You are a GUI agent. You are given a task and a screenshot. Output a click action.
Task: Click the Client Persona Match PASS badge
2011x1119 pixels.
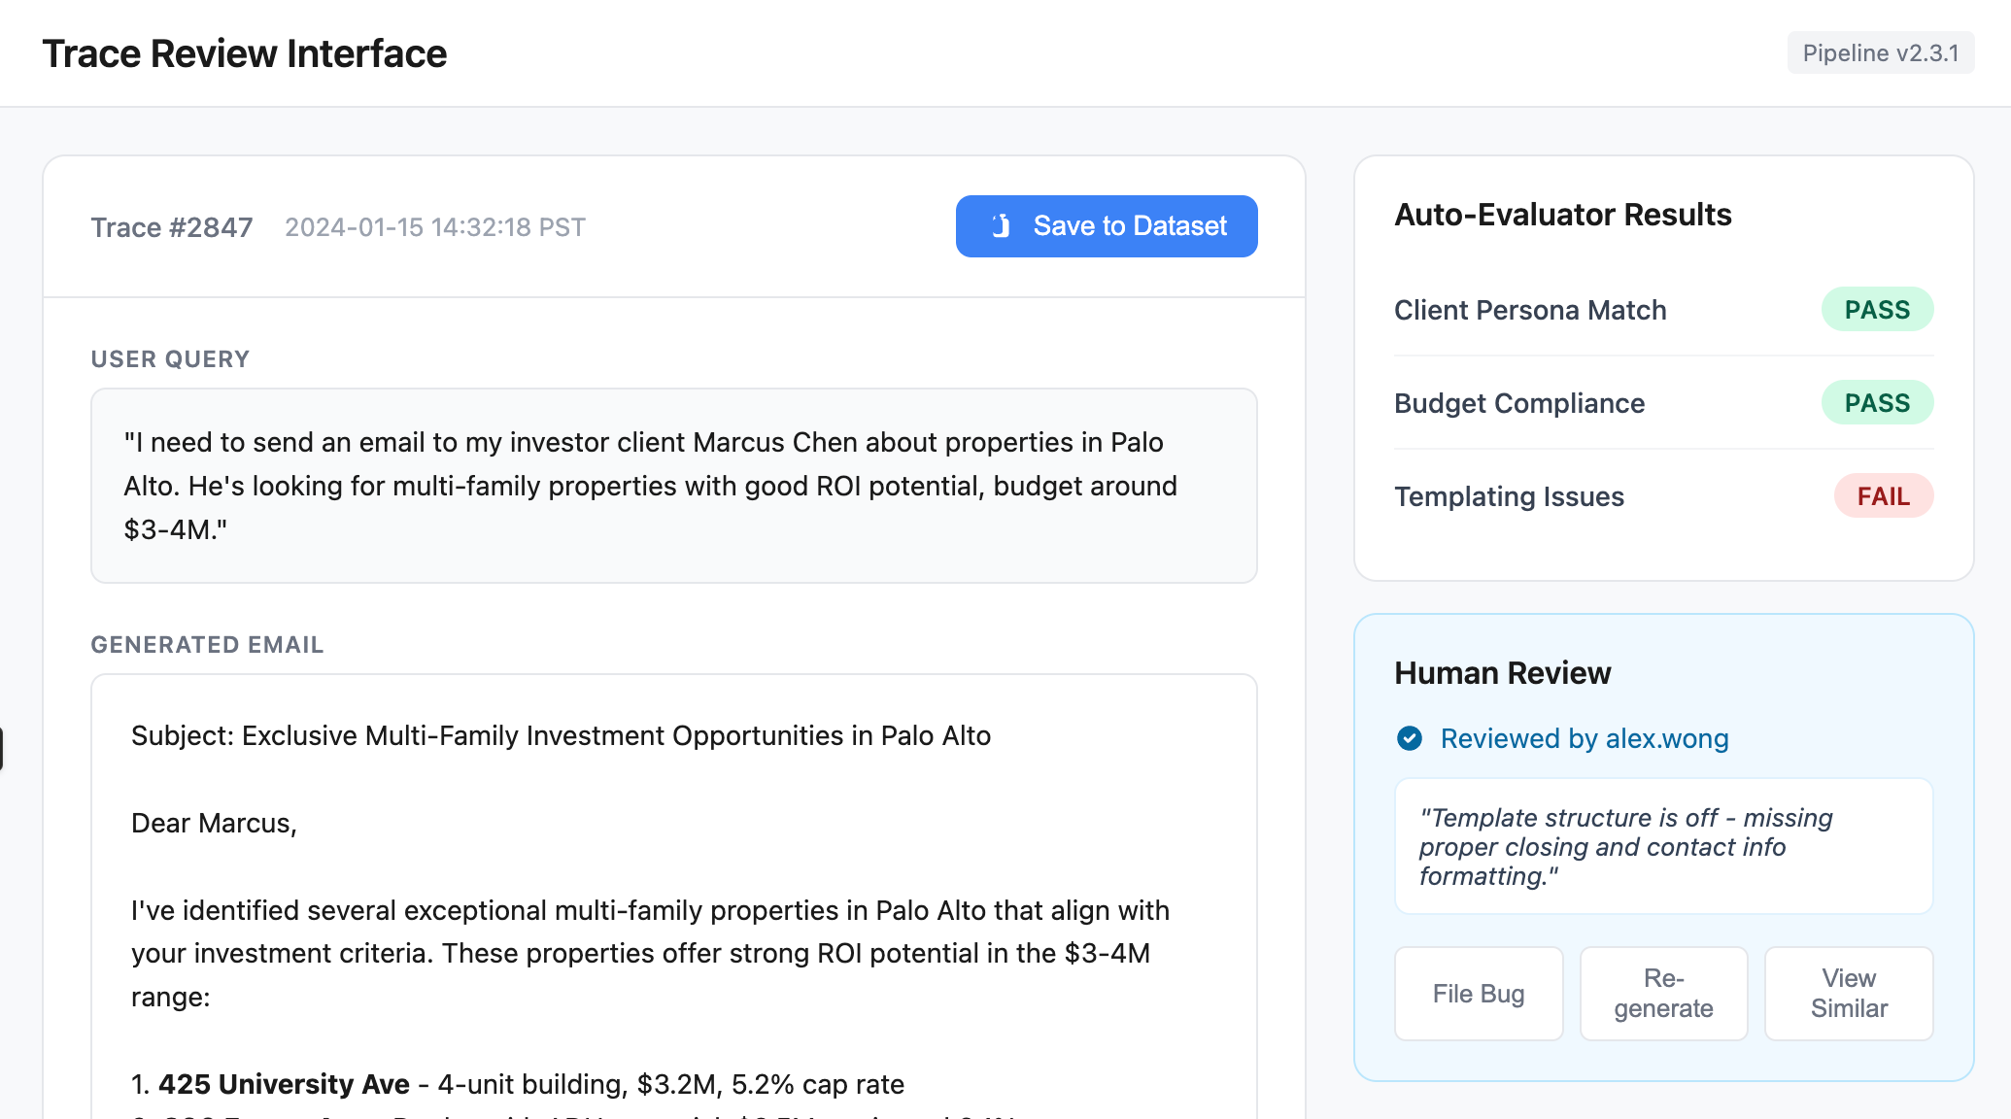[x=1876, y=310]
